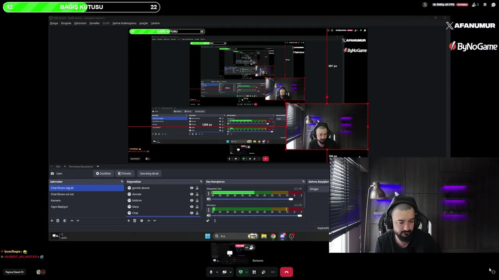Screen dimensions: 499x280
Task: Open the Araçlar menu in OBS
Action: (x=143, y=23)
